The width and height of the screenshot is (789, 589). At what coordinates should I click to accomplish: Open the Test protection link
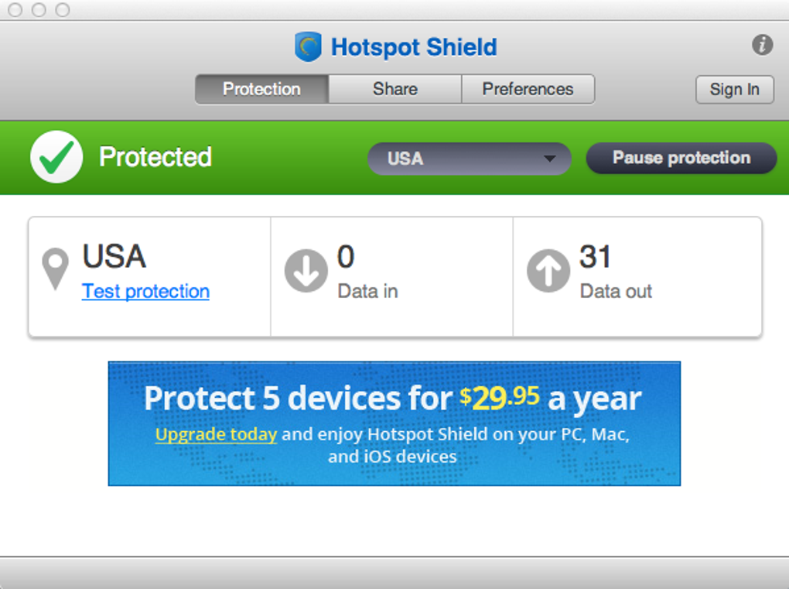coord(145,292)
